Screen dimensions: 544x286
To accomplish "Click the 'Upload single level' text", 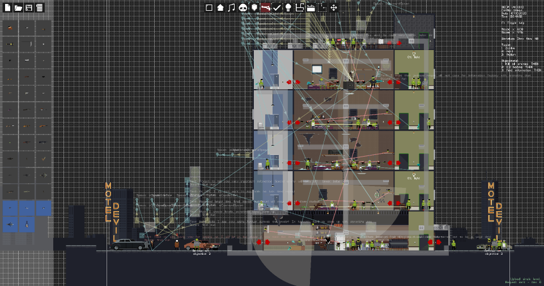I will click(526, 279).
